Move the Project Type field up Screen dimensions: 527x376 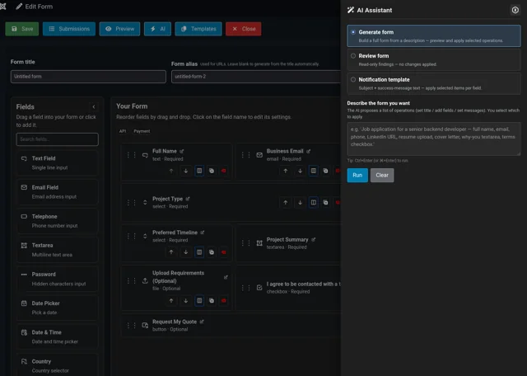point(286,202)
